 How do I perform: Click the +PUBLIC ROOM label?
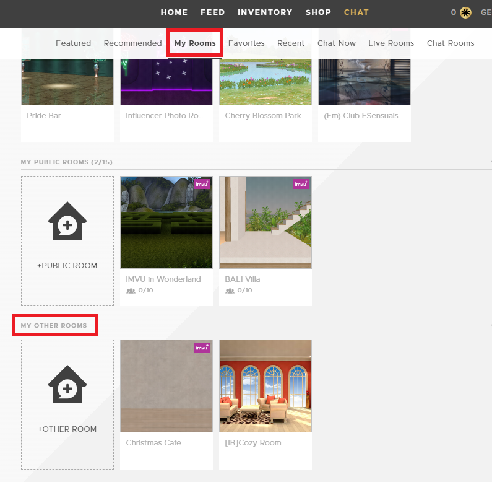(x=67, y=266)
